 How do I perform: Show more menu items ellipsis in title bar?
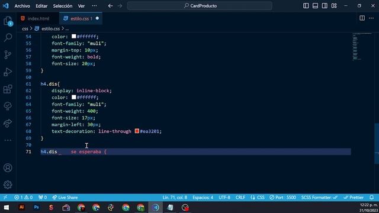(x=94, y=6)
